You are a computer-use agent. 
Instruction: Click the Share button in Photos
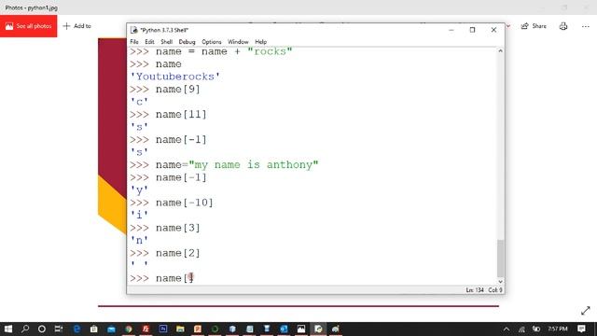(x=534, y=26)
